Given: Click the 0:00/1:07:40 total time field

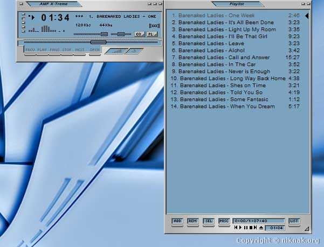Looking at the screenshot, I should tap(259, 221).
